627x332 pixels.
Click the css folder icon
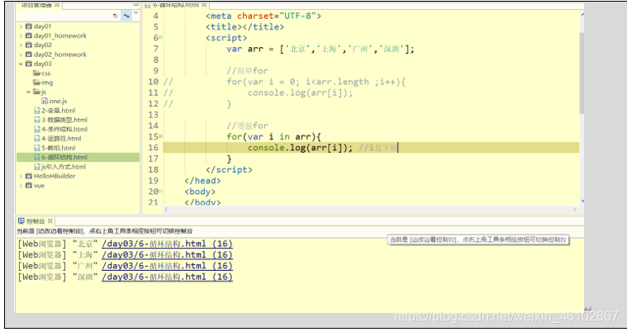37,74
